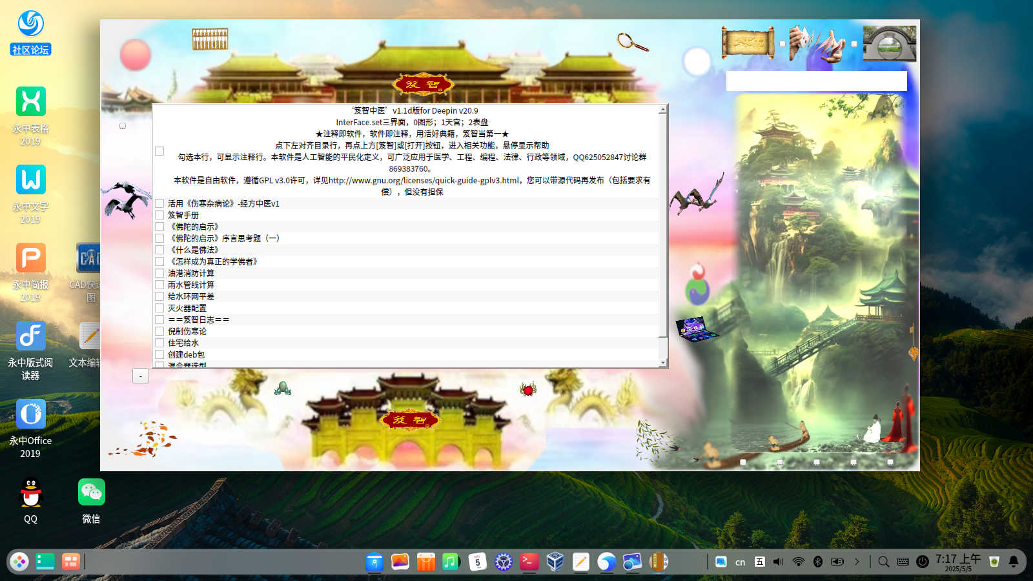Click the list scrollbar down arrow
Viewport: 1033px width, 581px height.
click(663, 363)
